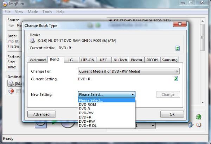
Task: Open the copies dropdown in ImgBurn window
Action: tap(146, 125)
